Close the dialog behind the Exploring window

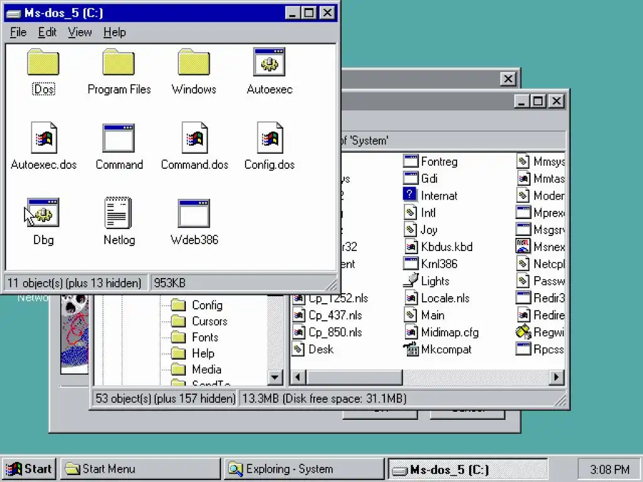pos(508,78)
